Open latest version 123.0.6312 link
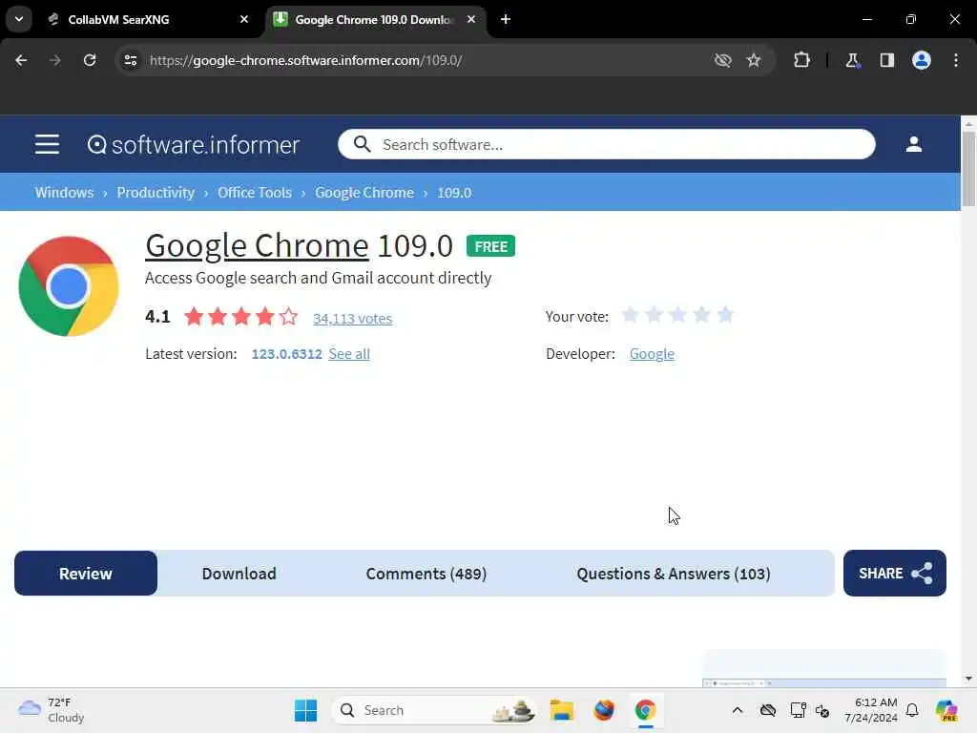 click(x=286, y=353)
